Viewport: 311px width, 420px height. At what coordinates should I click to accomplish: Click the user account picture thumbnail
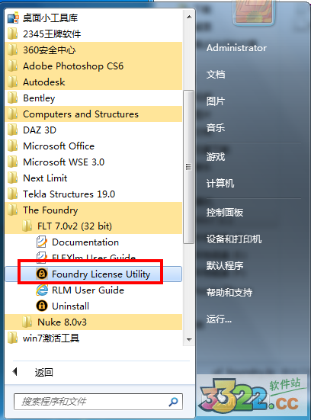click(x=253, y=11)
